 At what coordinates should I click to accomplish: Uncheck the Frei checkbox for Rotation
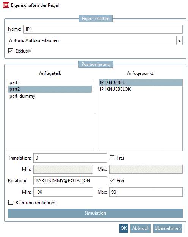112,180
